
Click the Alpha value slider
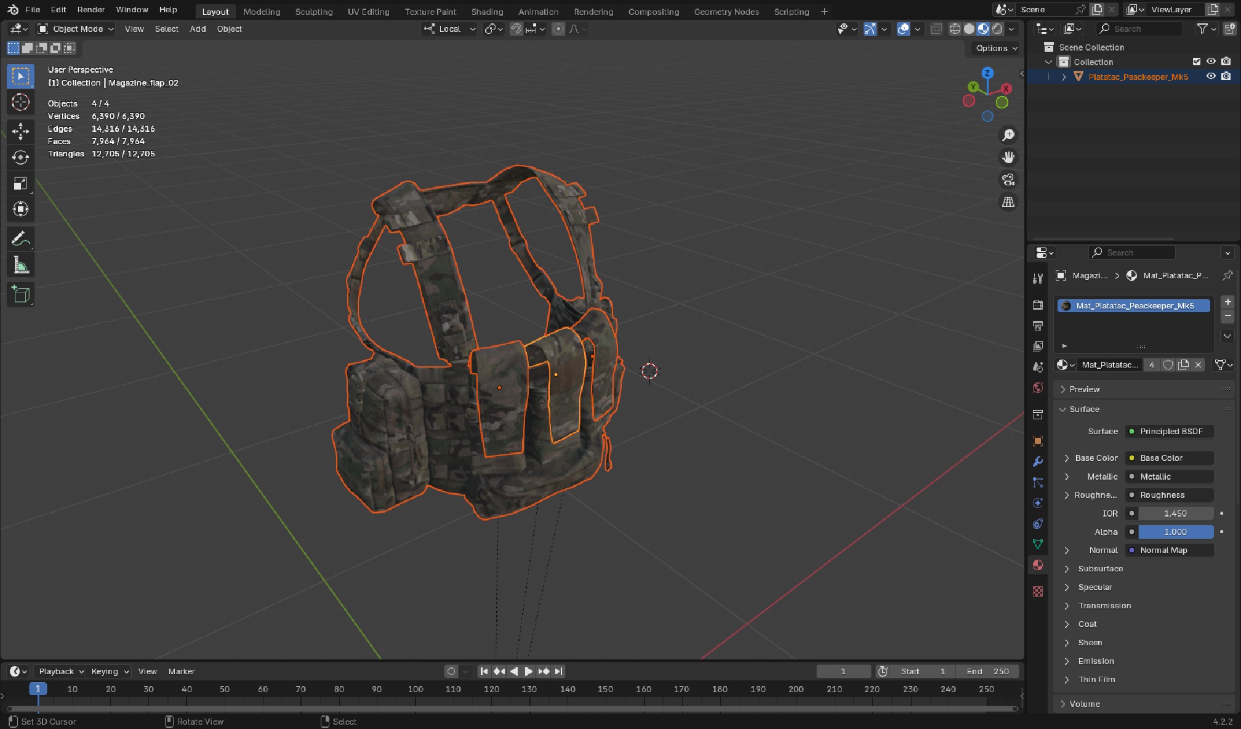point(1175,532)
